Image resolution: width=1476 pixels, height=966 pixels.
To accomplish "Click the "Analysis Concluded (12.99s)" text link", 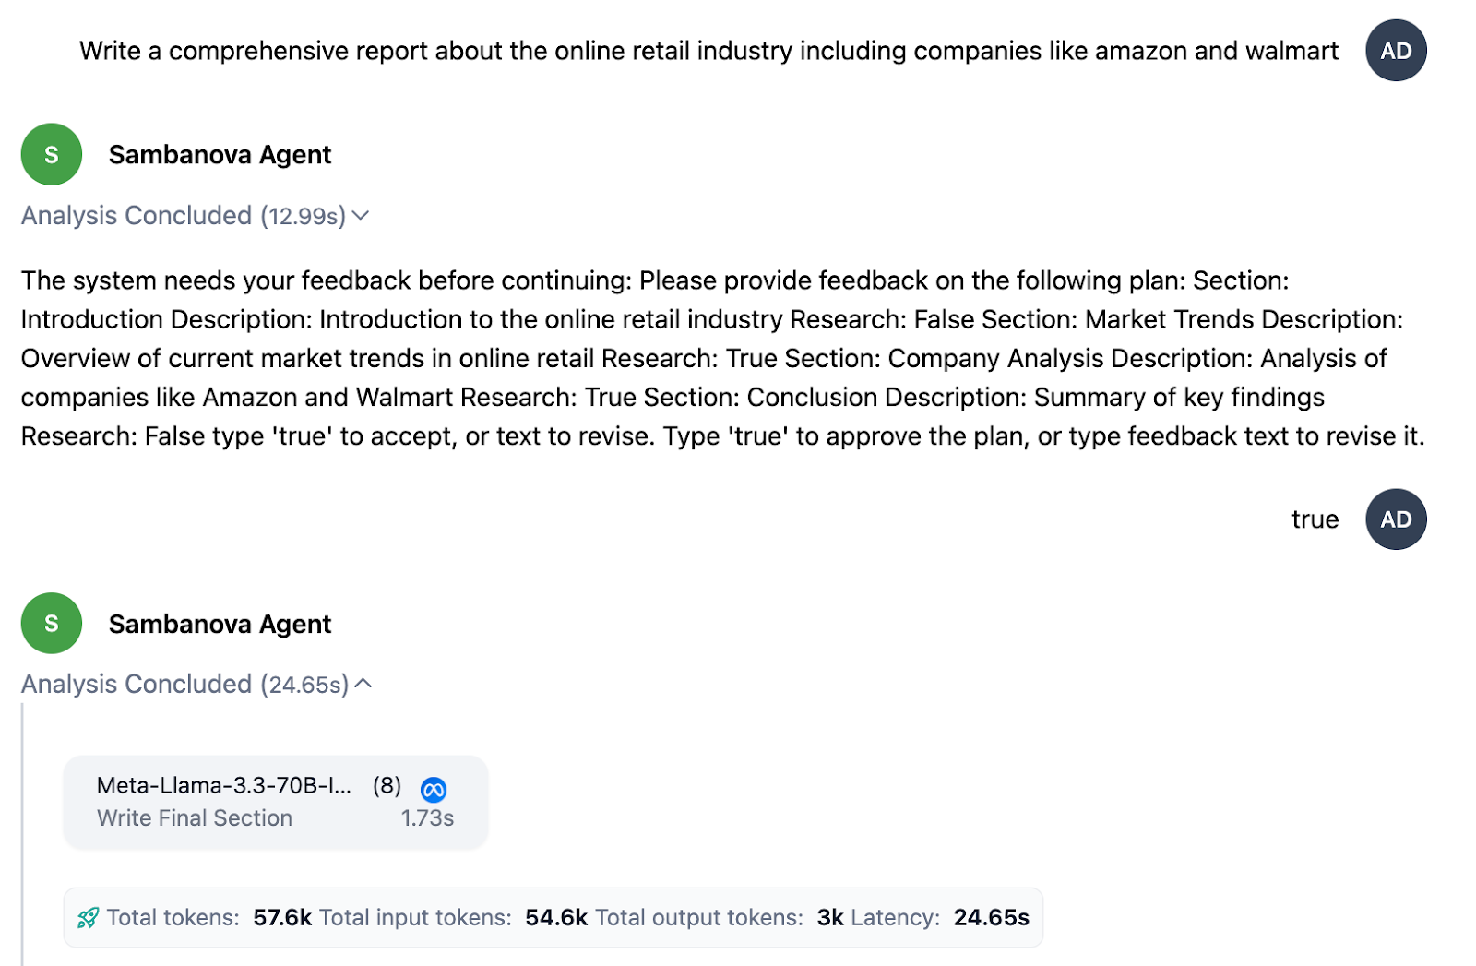I will tap(184, 216).
